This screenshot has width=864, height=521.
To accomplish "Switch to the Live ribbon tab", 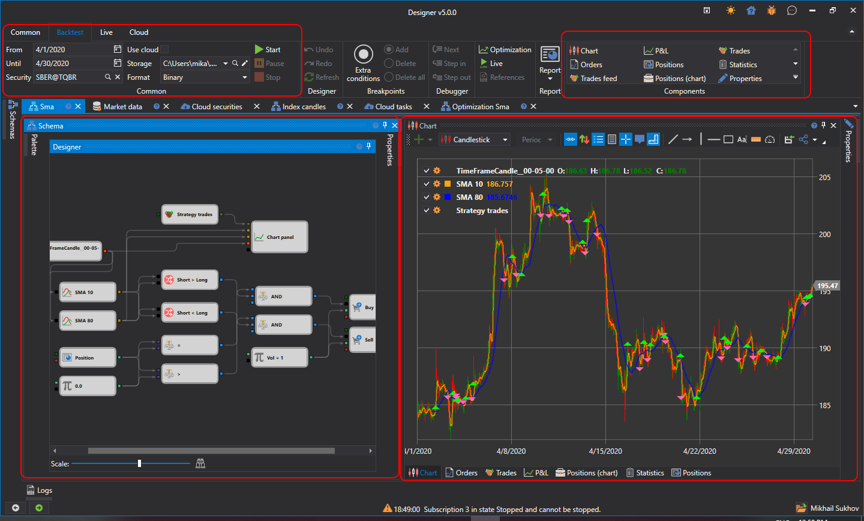I will pos(106,32).
